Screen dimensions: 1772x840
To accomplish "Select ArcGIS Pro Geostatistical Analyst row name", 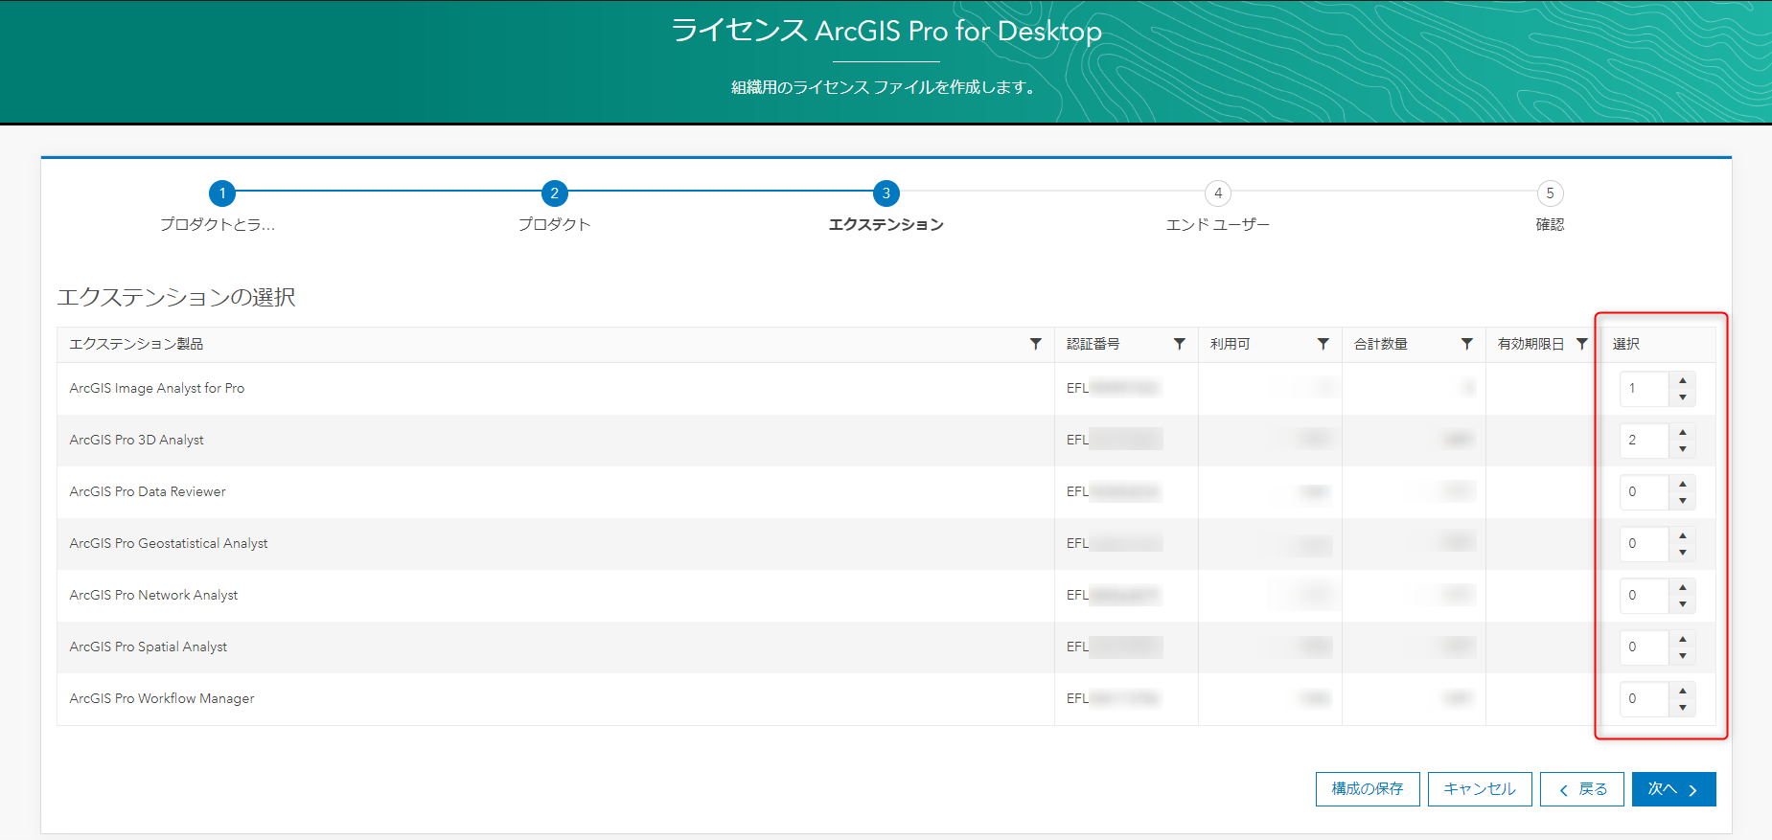I will coord(169,543).
